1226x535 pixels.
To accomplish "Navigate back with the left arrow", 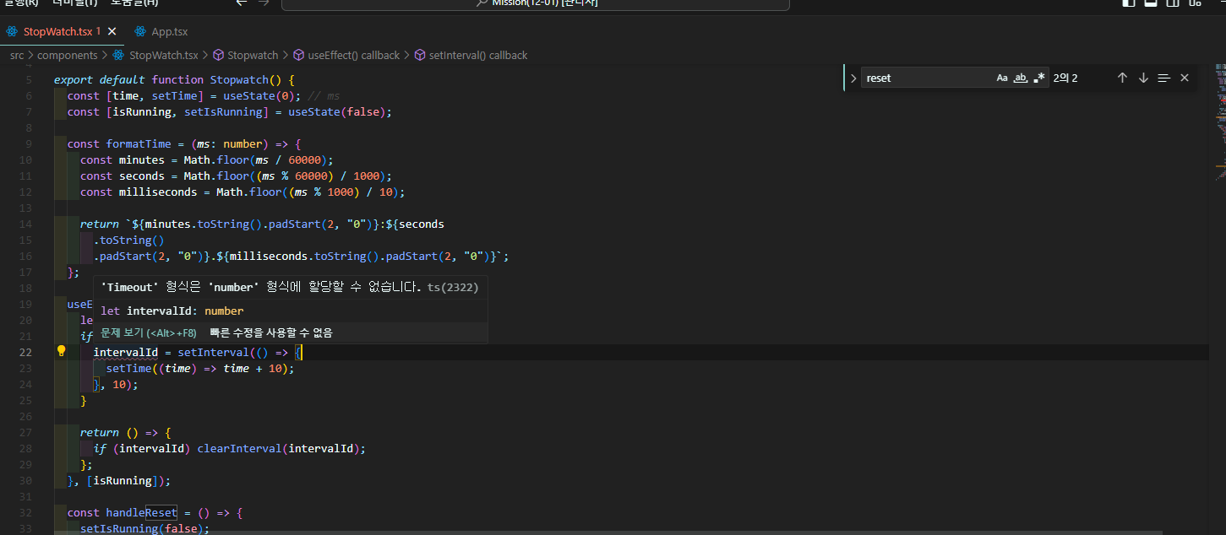I will [242, 3].
